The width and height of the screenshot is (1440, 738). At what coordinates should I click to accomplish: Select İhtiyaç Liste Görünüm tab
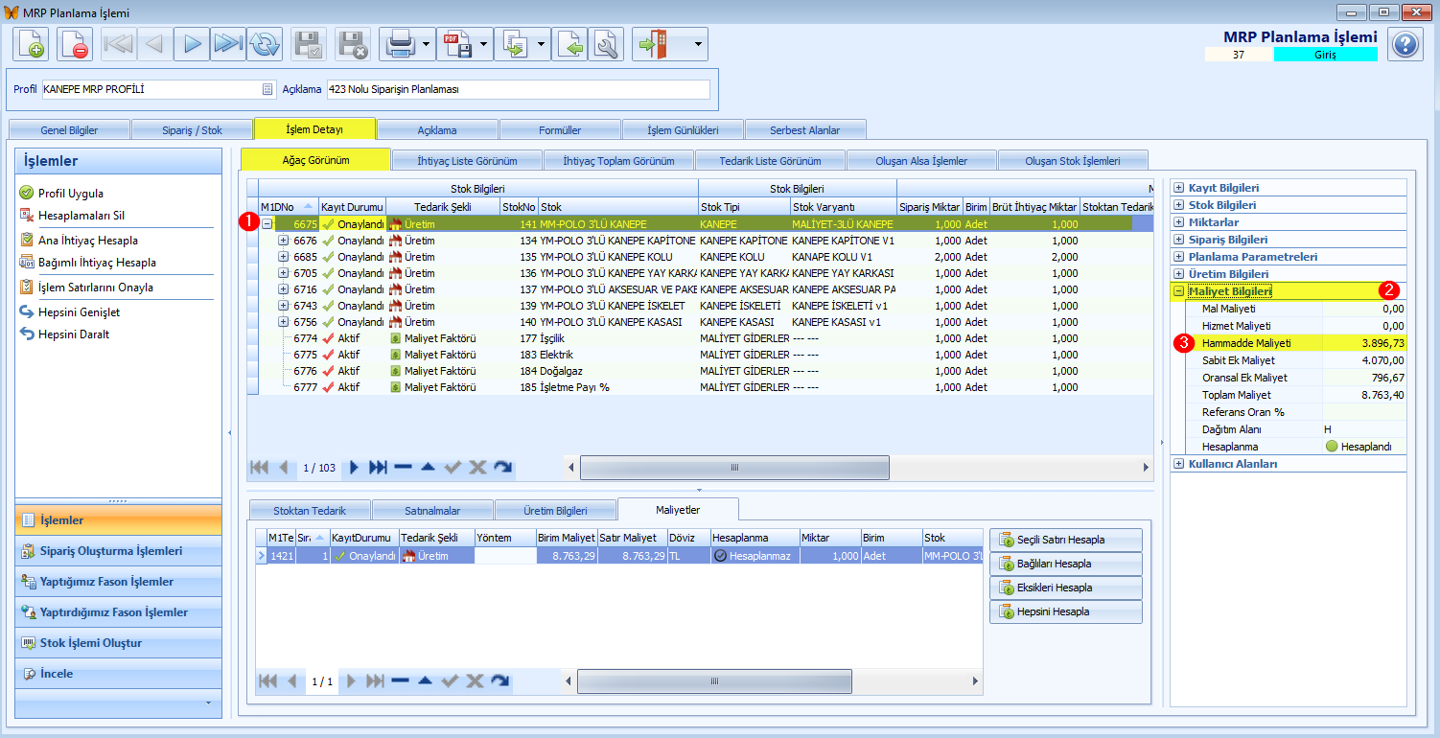tap(466, 160)
